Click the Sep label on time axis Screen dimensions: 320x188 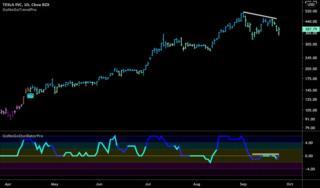243,184
